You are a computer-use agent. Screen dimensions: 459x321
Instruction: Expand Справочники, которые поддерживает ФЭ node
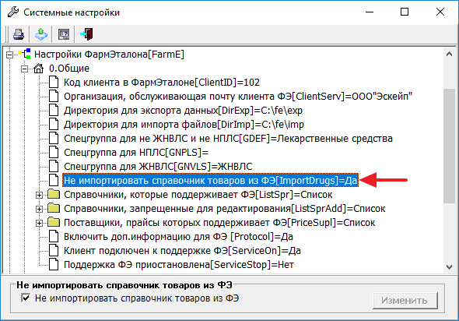click(39, 195)
